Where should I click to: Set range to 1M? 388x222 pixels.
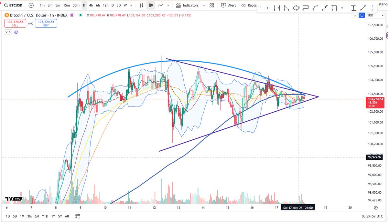point(22,216)
